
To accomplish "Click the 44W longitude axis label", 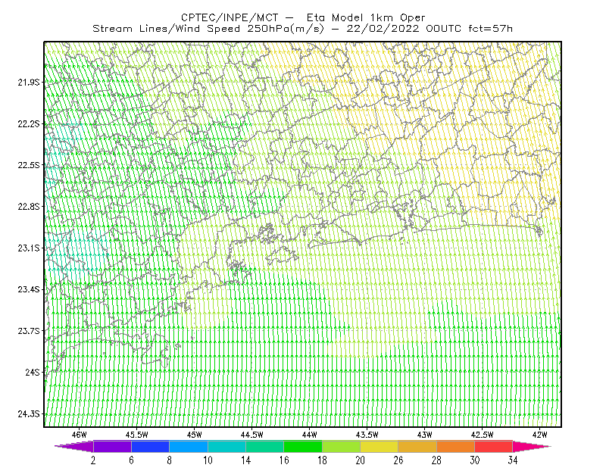I will click(310, 435).
